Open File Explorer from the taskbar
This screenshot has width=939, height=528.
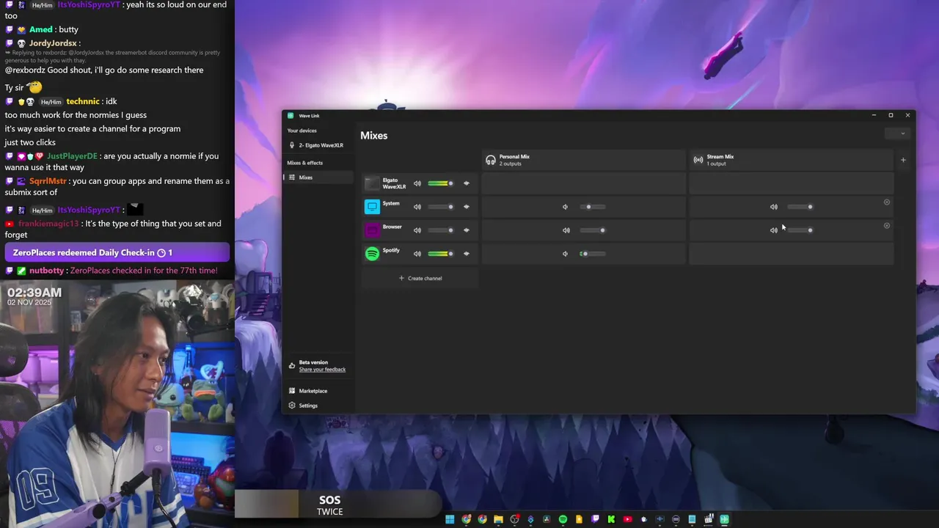(498, 519)
